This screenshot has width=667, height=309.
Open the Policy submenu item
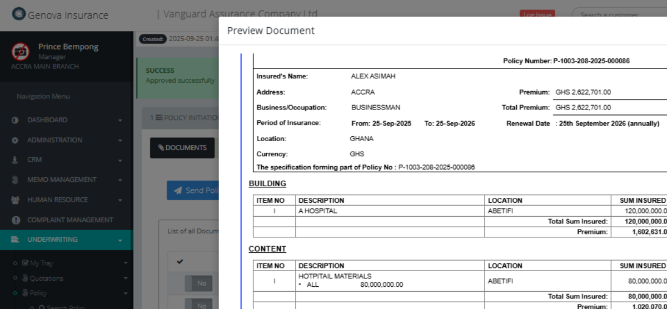38,293
